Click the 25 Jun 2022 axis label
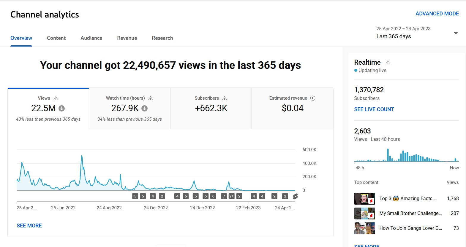466x247 pixels. click(63, 208)
